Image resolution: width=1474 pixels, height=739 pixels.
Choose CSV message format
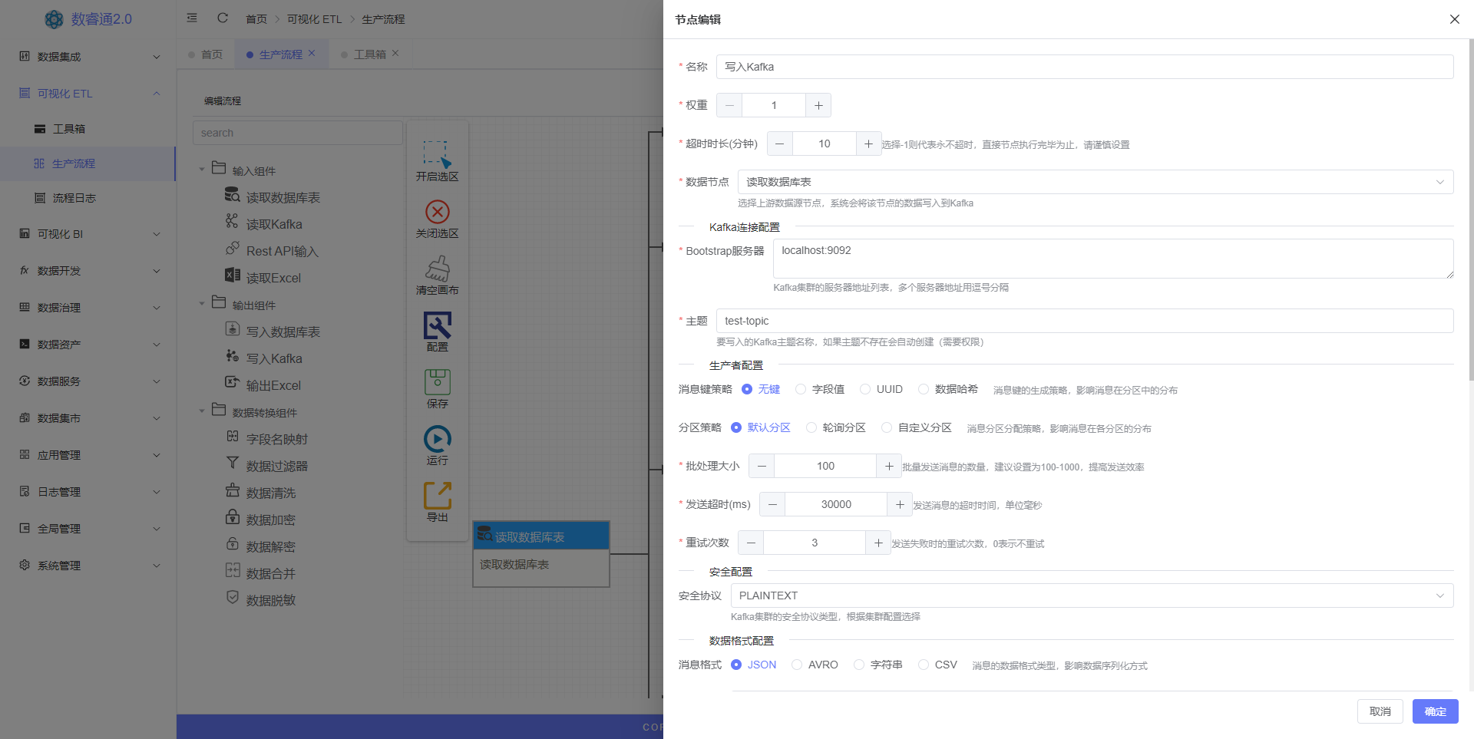937,665
